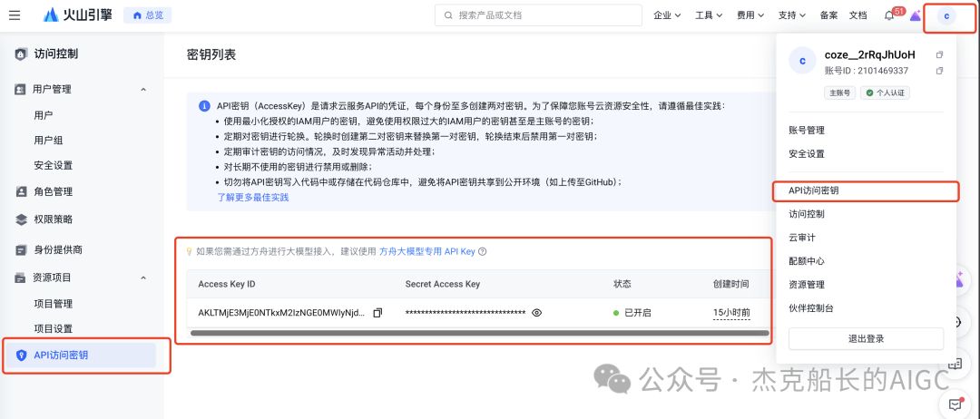Open 资源管理 in account menu
This screenshot has height=419, width=980.
(x=807, y=284)
